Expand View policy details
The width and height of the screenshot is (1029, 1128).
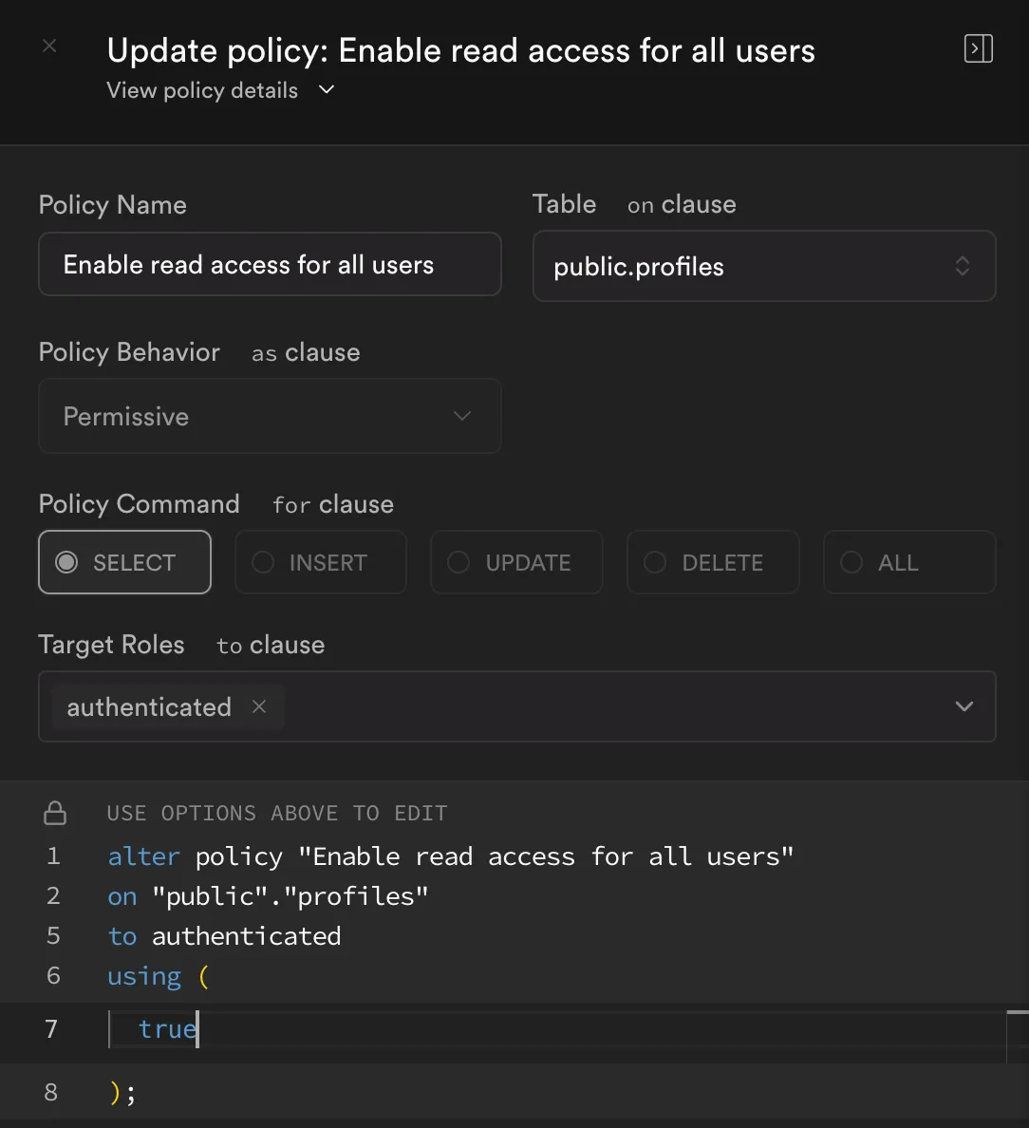pos(202,90)
